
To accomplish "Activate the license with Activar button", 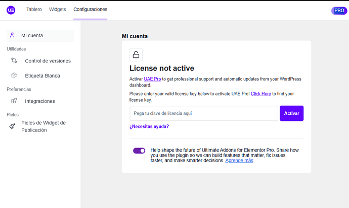I will tap(291, 113).
